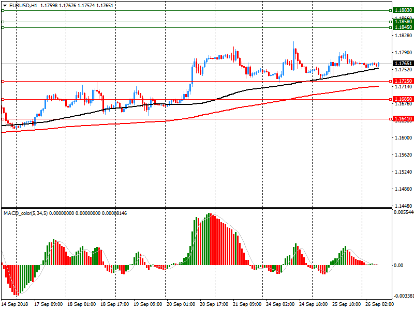Click the 26 Sep 02:00 time label

379,305
